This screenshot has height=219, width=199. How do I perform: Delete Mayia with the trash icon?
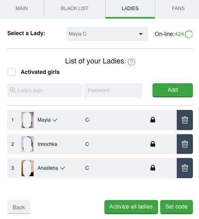pos(185,120)
